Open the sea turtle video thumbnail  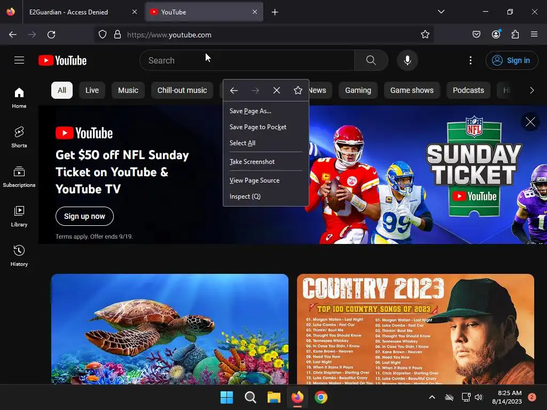click(x=170, y=329)
